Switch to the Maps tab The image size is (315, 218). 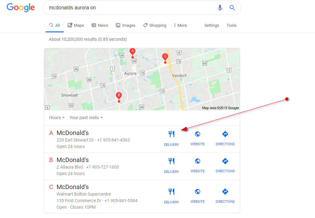pos(76,25)
